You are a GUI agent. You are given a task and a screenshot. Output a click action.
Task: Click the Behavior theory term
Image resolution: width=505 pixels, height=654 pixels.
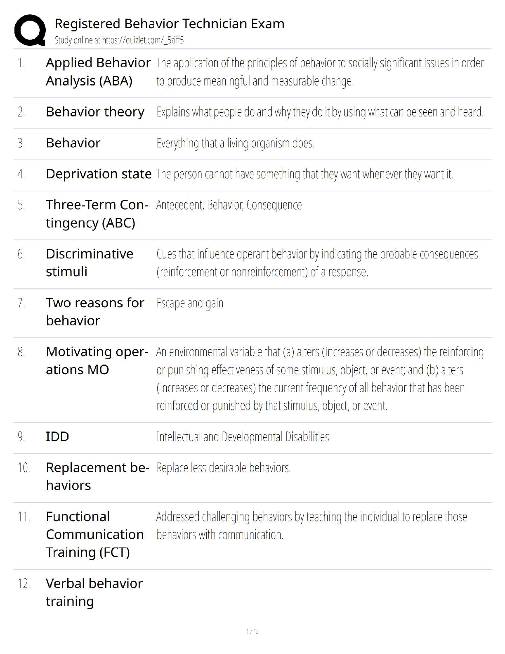(95, 112)
